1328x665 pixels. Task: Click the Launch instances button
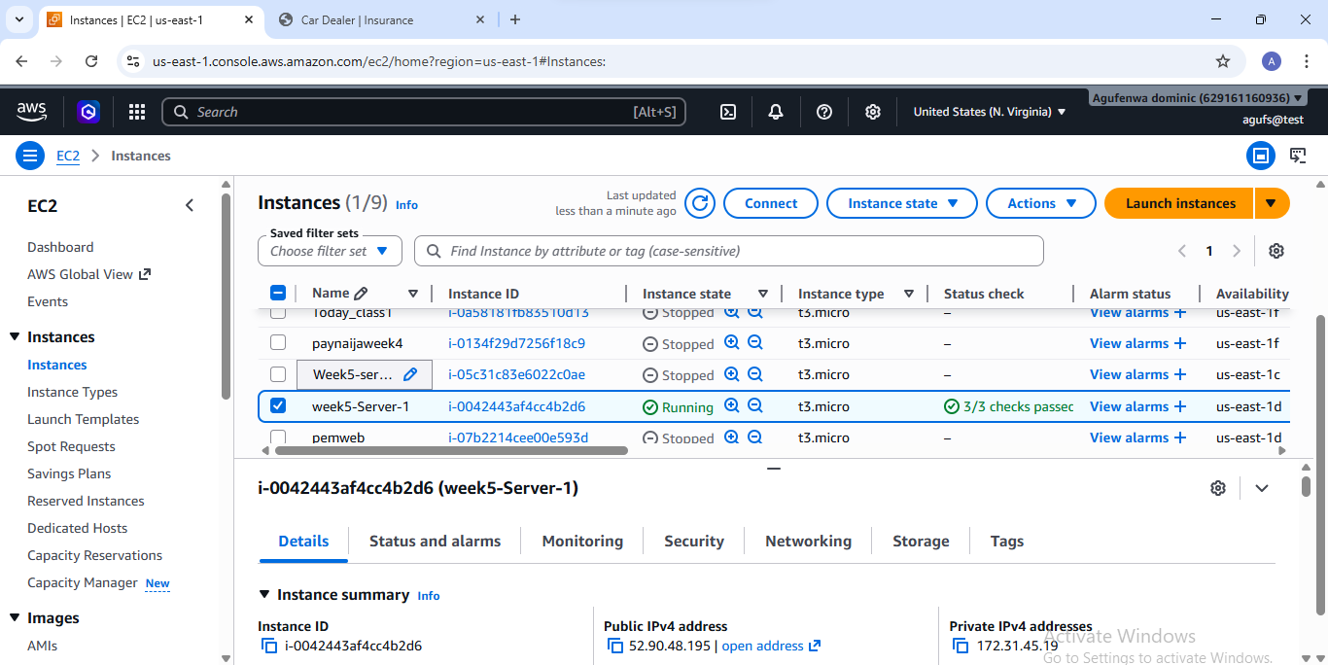pos(1178,203)
